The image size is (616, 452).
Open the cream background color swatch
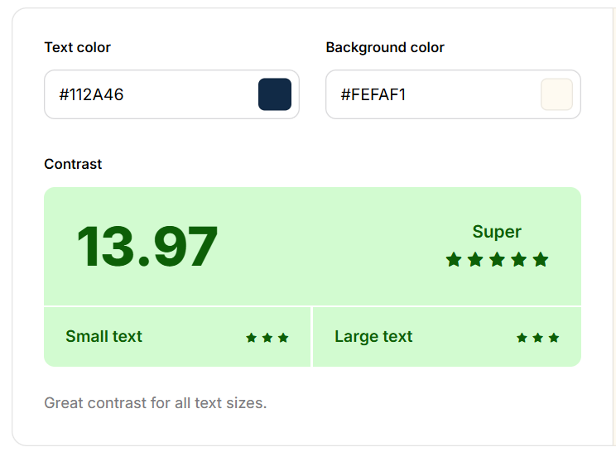[x=556, y=94]
